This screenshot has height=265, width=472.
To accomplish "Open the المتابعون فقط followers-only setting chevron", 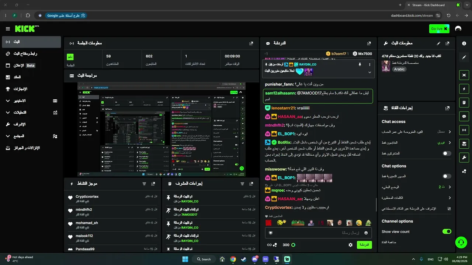I will click(450, 142).
